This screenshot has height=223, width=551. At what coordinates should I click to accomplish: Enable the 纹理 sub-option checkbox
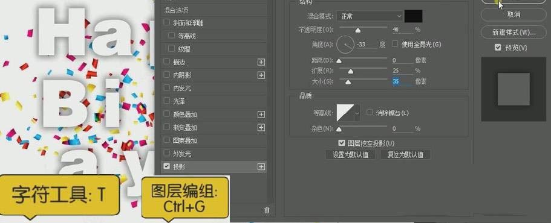171,48
